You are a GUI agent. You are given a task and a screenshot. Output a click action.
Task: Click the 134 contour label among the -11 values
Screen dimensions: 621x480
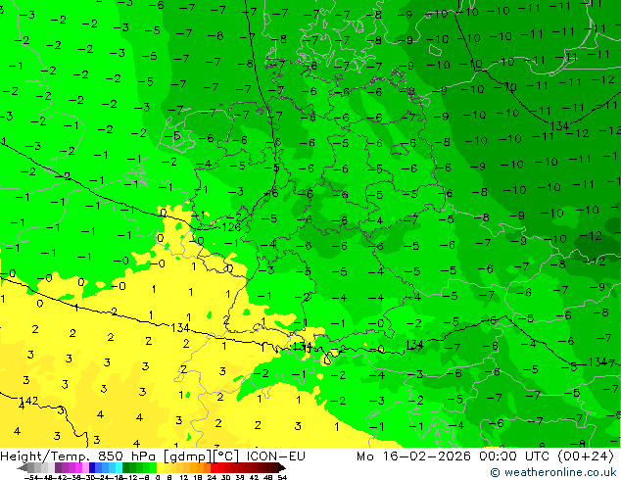[559, 126]
